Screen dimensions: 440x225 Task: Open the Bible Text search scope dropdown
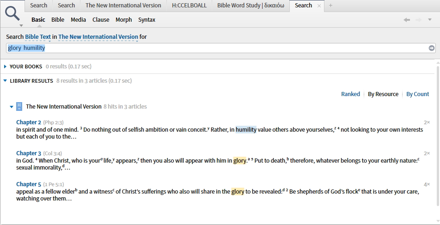pos(38,37)
